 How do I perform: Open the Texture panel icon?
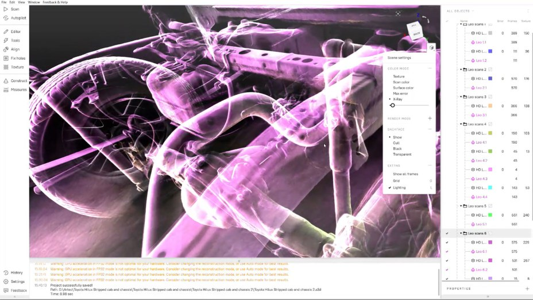point(5,67)
